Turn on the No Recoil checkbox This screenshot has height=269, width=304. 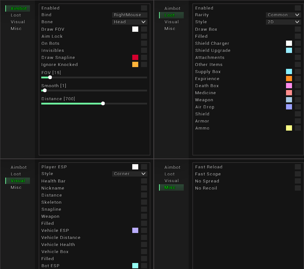(298, 188)
